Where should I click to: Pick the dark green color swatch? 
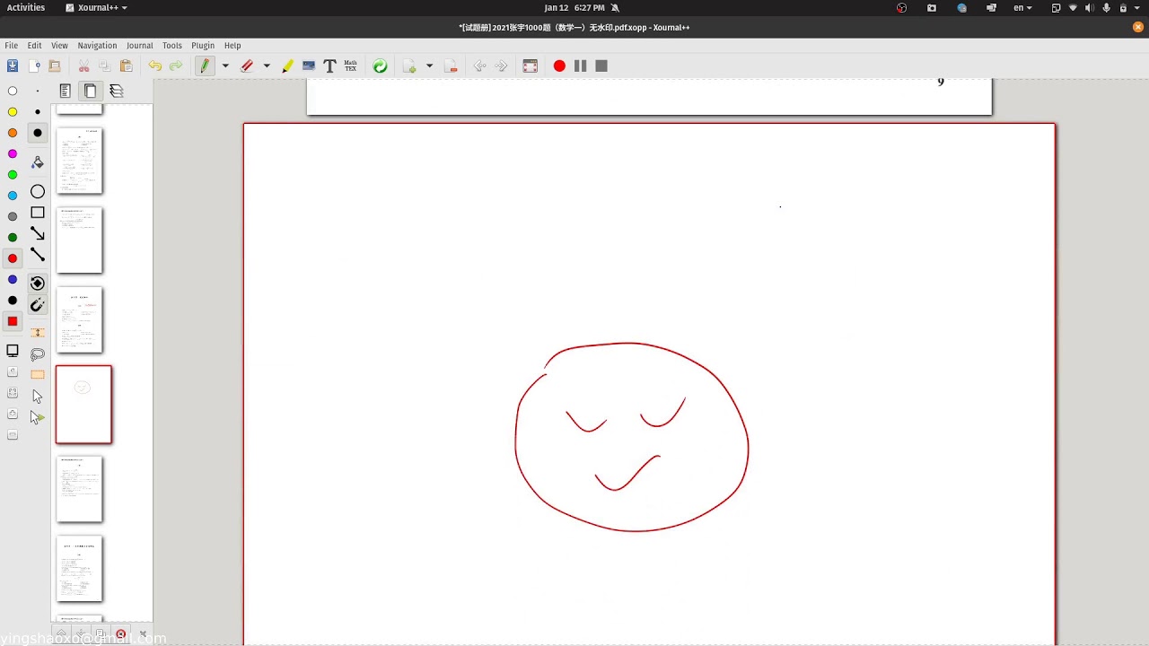coord(13,238)
